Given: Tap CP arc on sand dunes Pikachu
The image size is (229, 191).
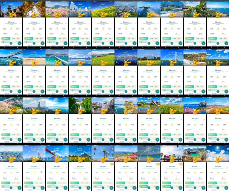Looking at the screenshot, I should click(34, 58).
